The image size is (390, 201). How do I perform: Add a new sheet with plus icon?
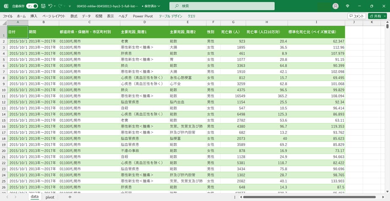[70, 197]
